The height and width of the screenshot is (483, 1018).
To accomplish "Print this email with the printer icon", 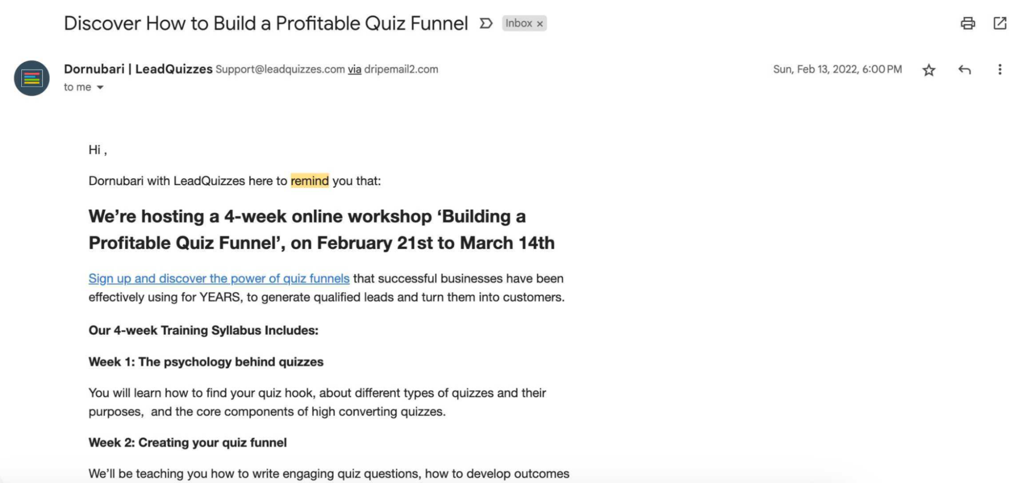I will point(968,23).
